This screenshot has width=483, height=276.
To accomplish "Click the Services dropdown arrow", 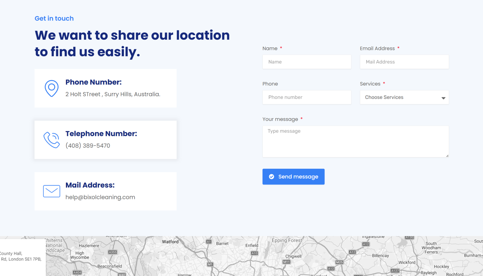I will coord(443,98).
